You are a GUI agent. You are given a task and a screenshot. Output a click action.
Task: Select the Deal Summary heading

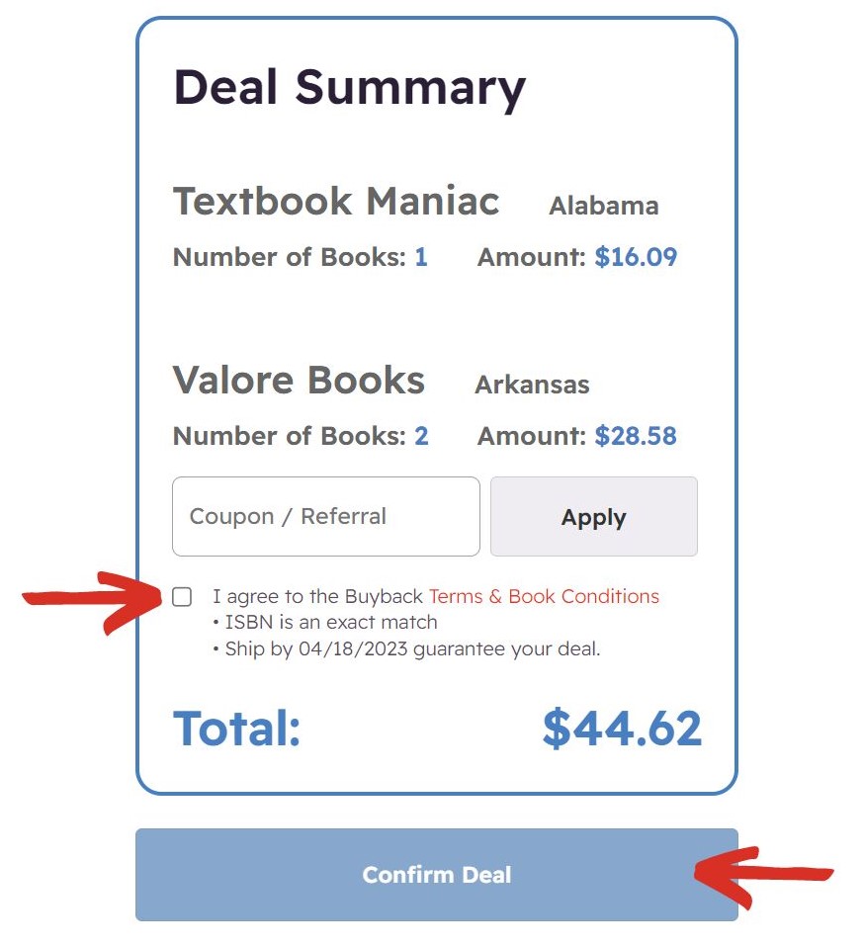349,88
